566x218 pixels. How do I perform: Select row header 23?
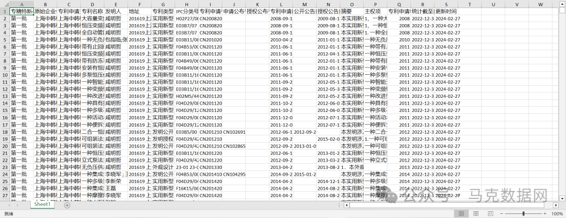(x=5, y=167)
